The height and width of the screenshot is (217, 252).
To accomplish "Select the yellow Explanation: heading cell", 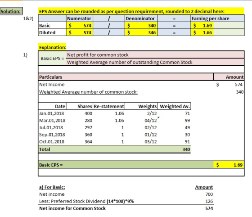I will (52, 47).
